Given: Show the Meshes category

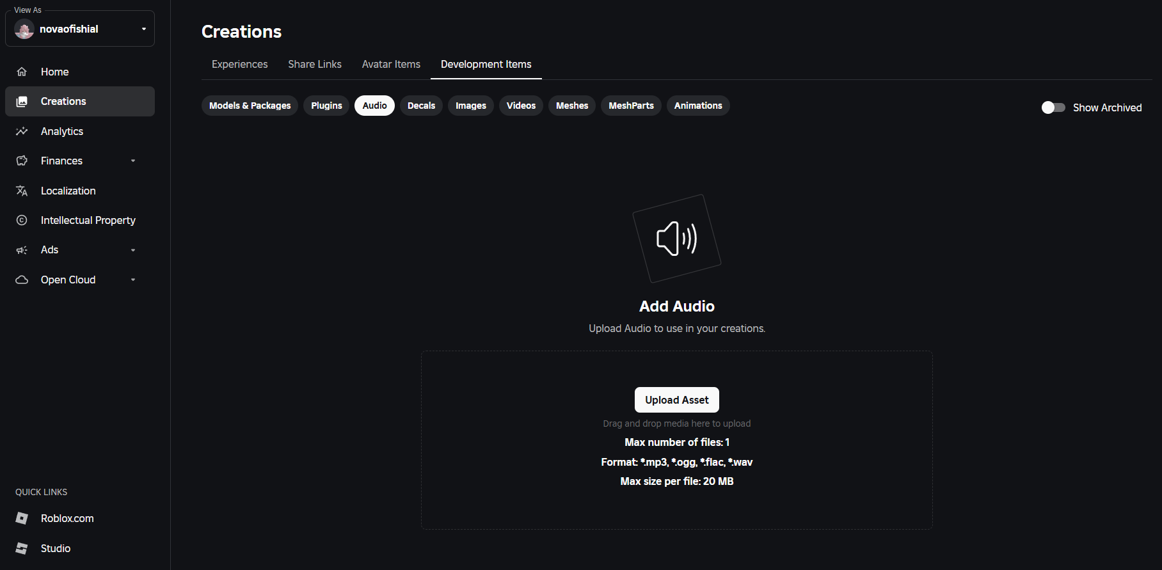Looking at the screenshot, I should [x=572, y=106].
